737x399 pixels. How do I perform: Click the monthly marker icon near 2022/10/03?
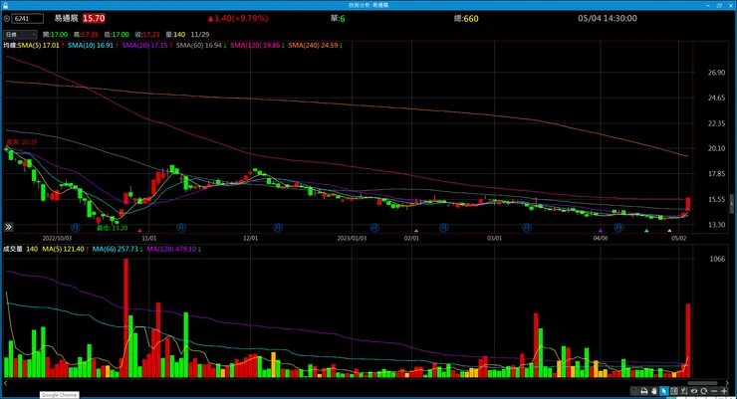(x=76, y=228)
